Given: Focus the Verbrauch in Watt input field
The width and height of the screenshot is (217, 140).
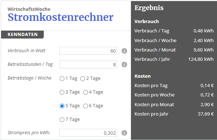Looking at the screenshot, I should pyautogui.click(x=88, y=51).
